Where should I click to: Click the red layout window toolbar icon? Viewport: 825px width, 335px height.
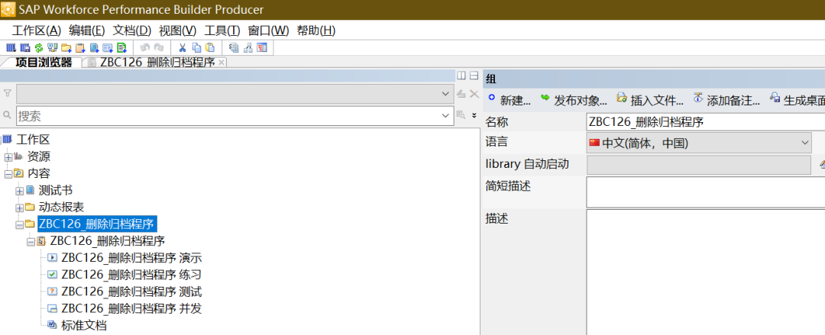(261, 48)
